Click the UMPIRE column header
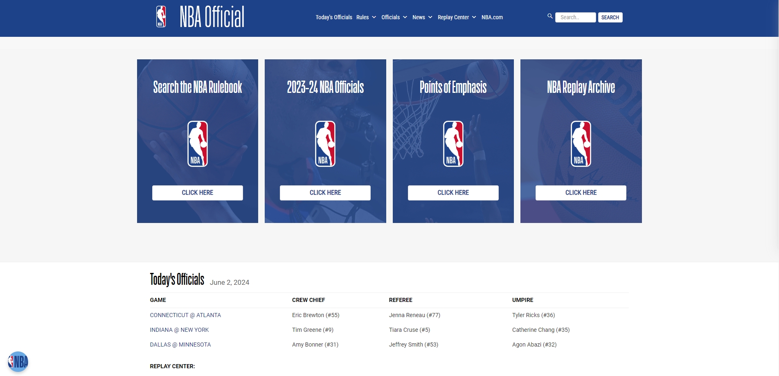 (x=523, y=300)
